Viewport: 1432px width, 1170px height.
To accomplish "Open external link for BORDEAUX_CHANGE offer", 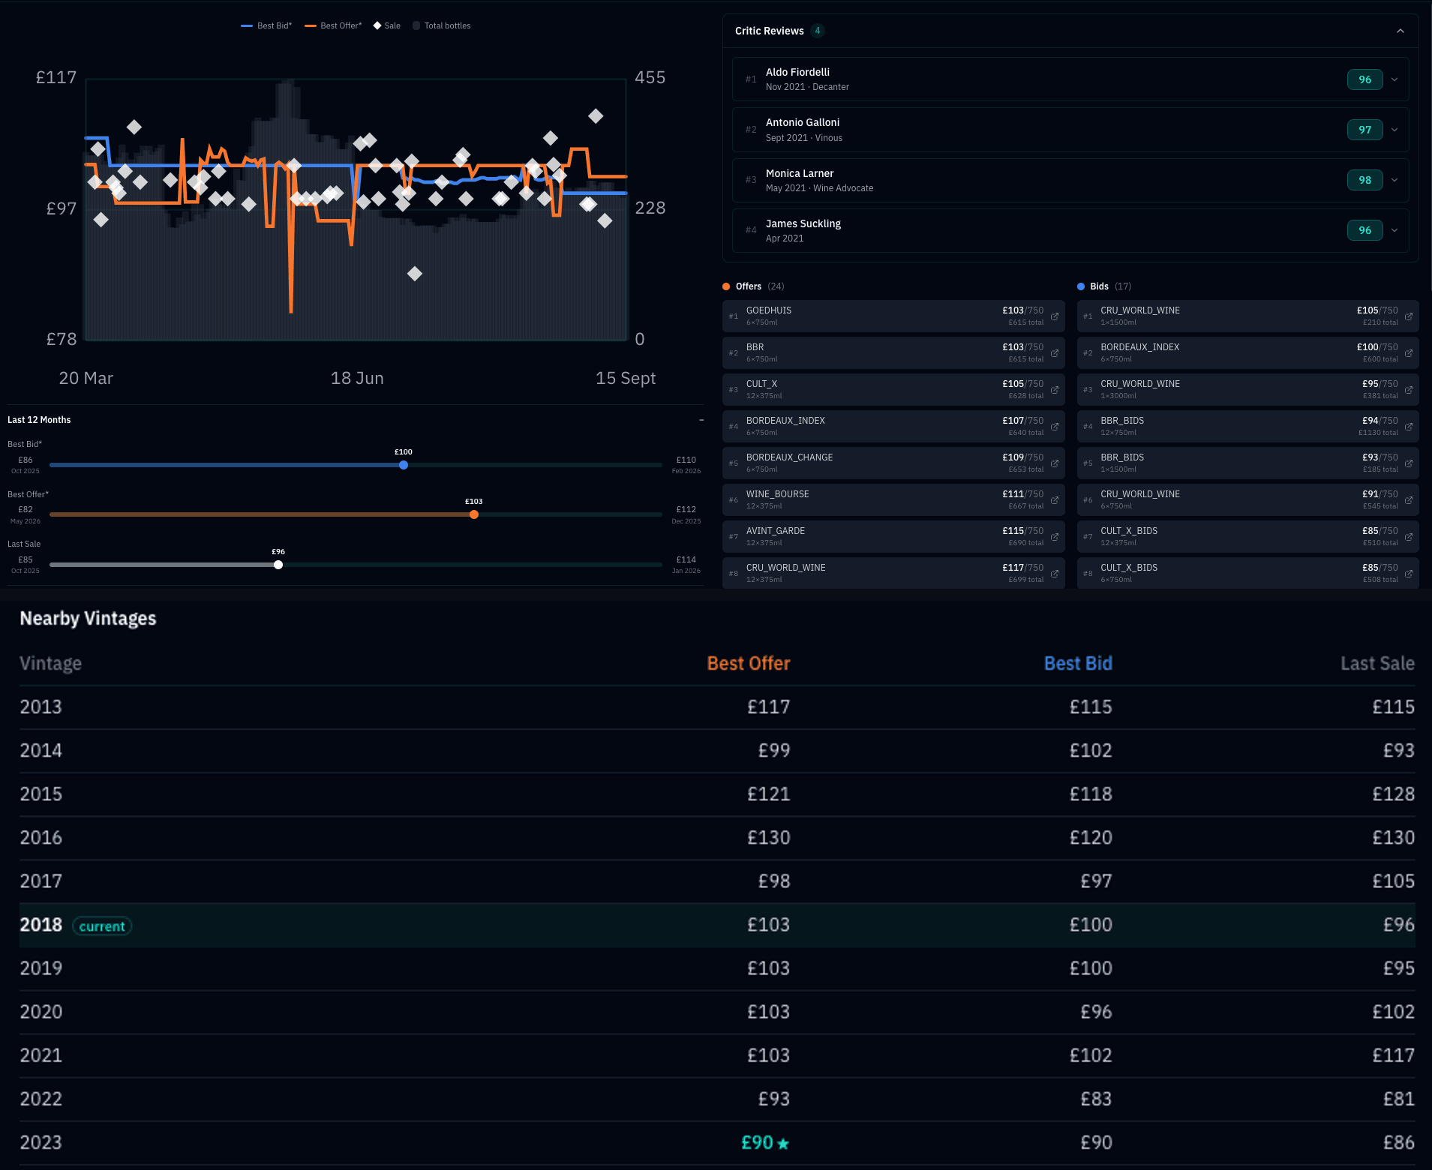I will 1055,463.
